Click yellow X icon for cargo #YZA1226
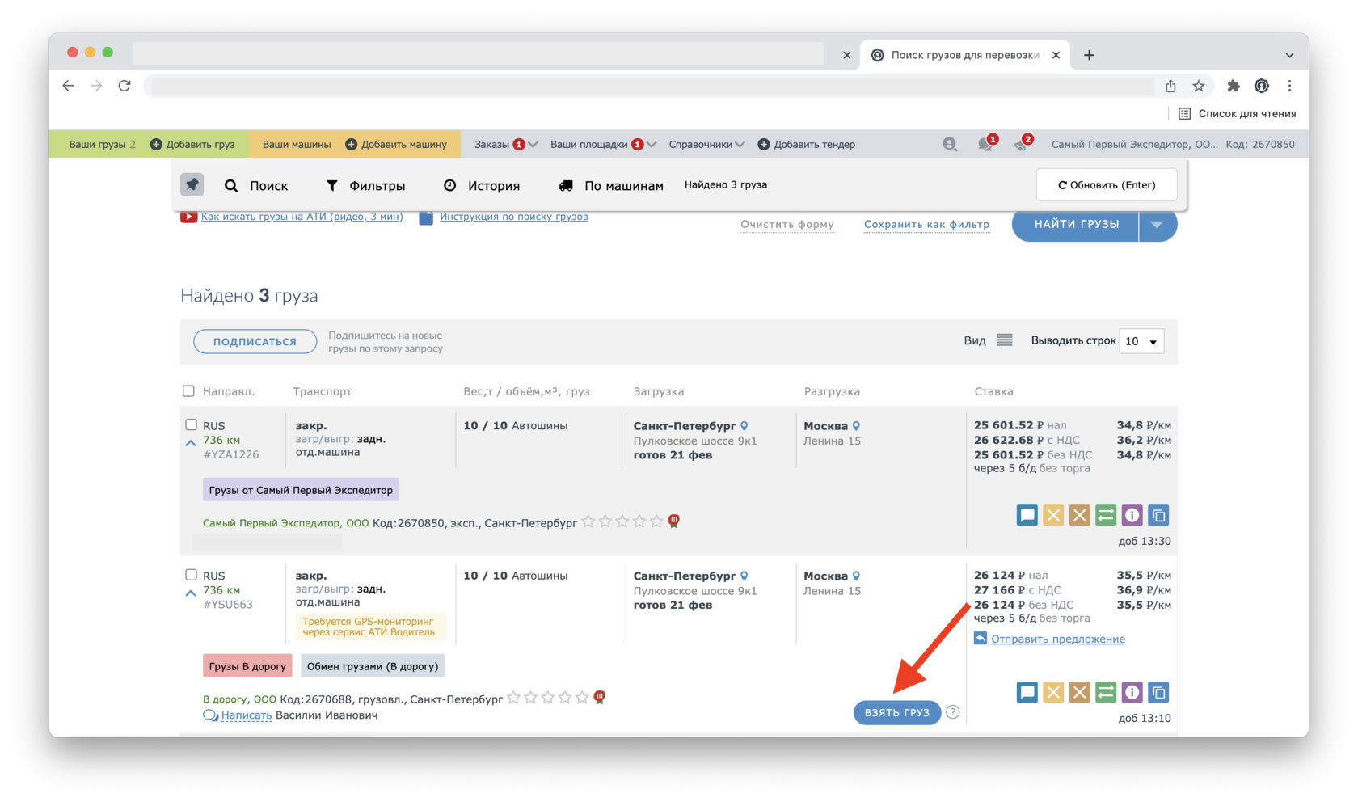The height and width of the screenshot is (802, 1358). 1053,515
